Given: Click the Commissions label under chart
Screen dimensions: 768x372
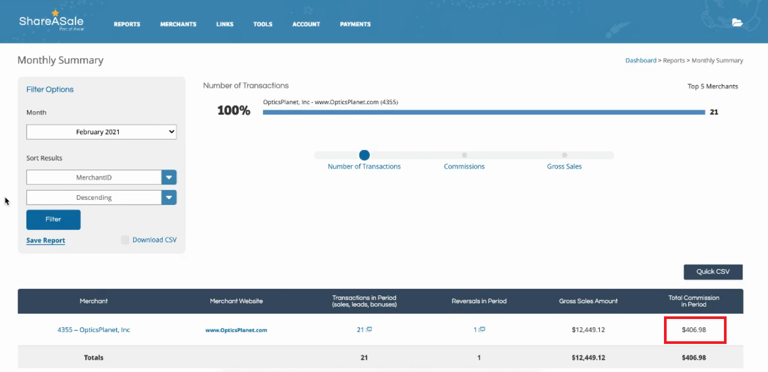Looking at the screenshot, I should [464, 166].
